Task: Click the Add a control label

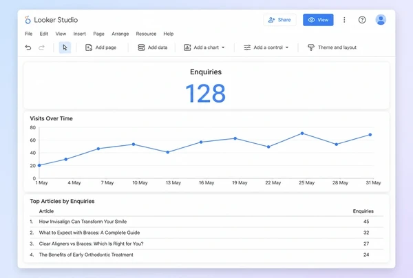Action: point(268,47)
